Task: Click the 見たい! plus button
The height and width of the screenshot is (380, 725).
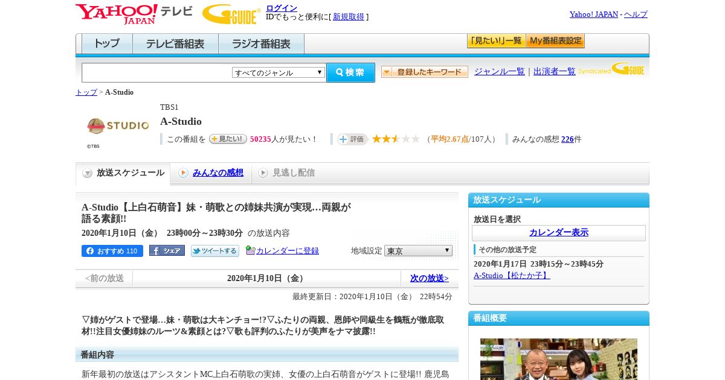Action: click(228, 139)
